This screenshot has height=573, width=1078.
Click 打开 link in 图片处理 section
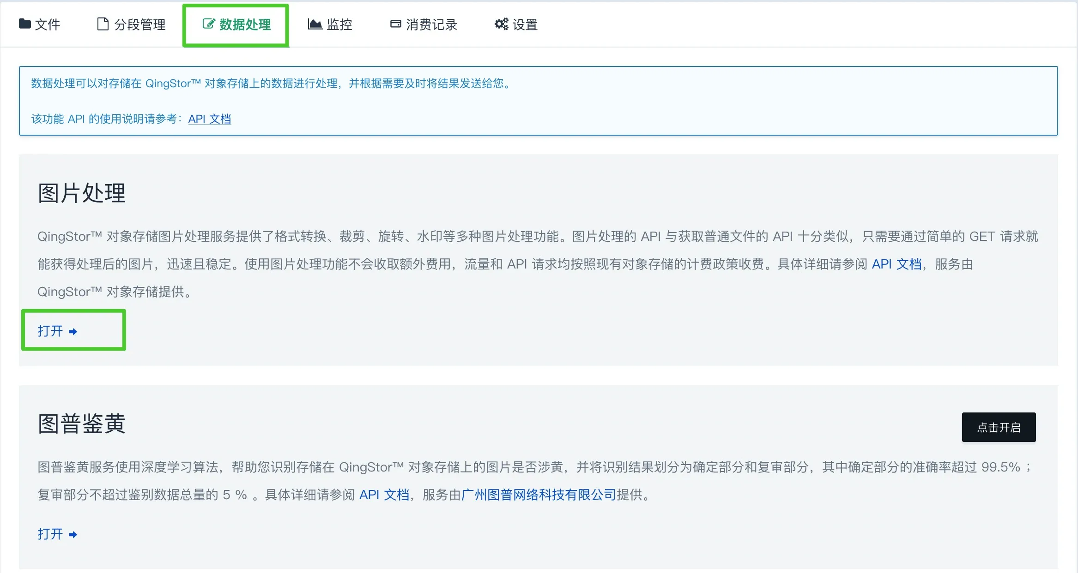coord(50,331)
